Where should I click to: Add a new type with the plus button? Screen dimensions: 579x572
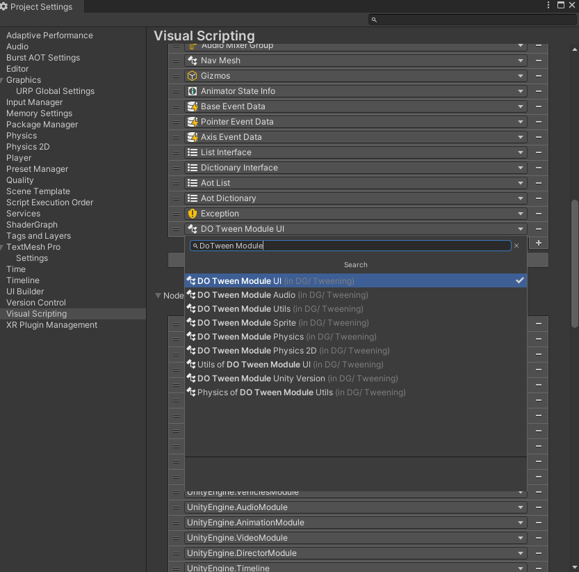(539, 243)
